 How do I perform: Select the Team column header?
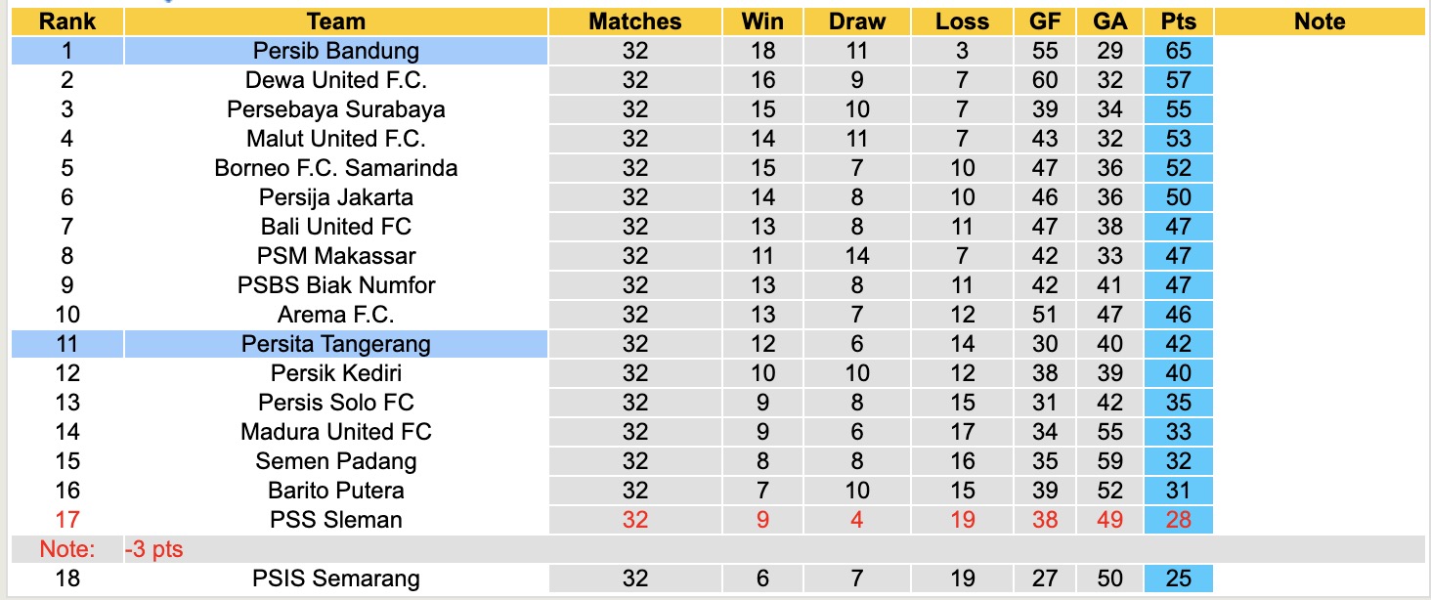click(x=335, y=21)
